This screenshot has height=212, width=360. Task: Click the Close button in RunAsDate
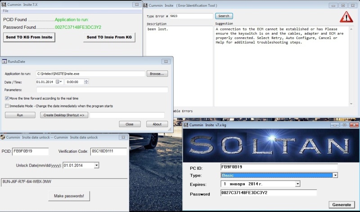coord(130,124)
